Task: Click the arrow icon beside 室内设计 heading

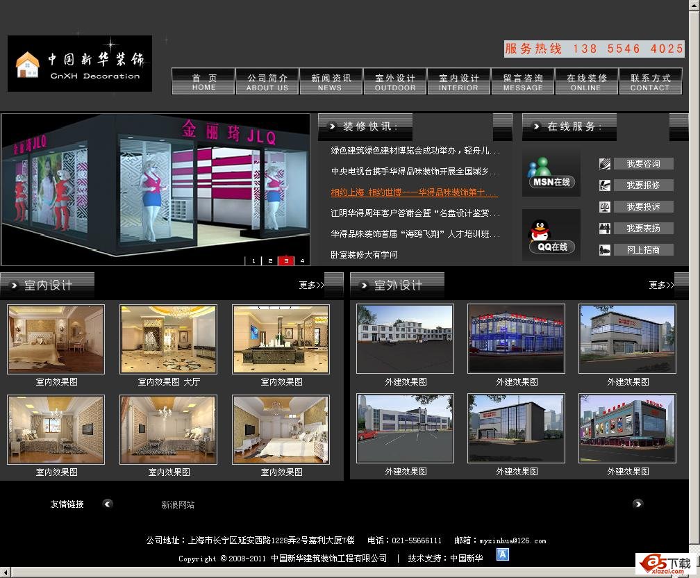Action: click(15, 286)
